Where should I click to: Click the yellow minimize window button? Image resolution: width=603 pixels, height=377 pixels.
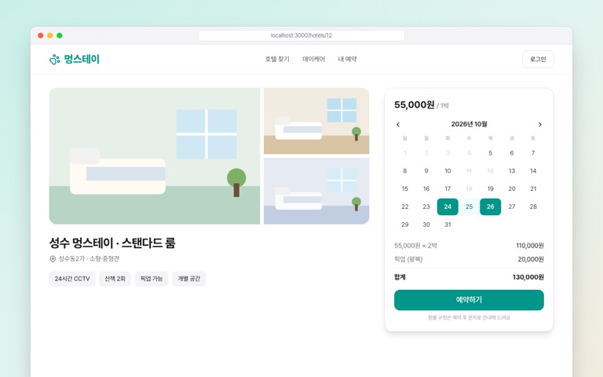coord(50,35)
